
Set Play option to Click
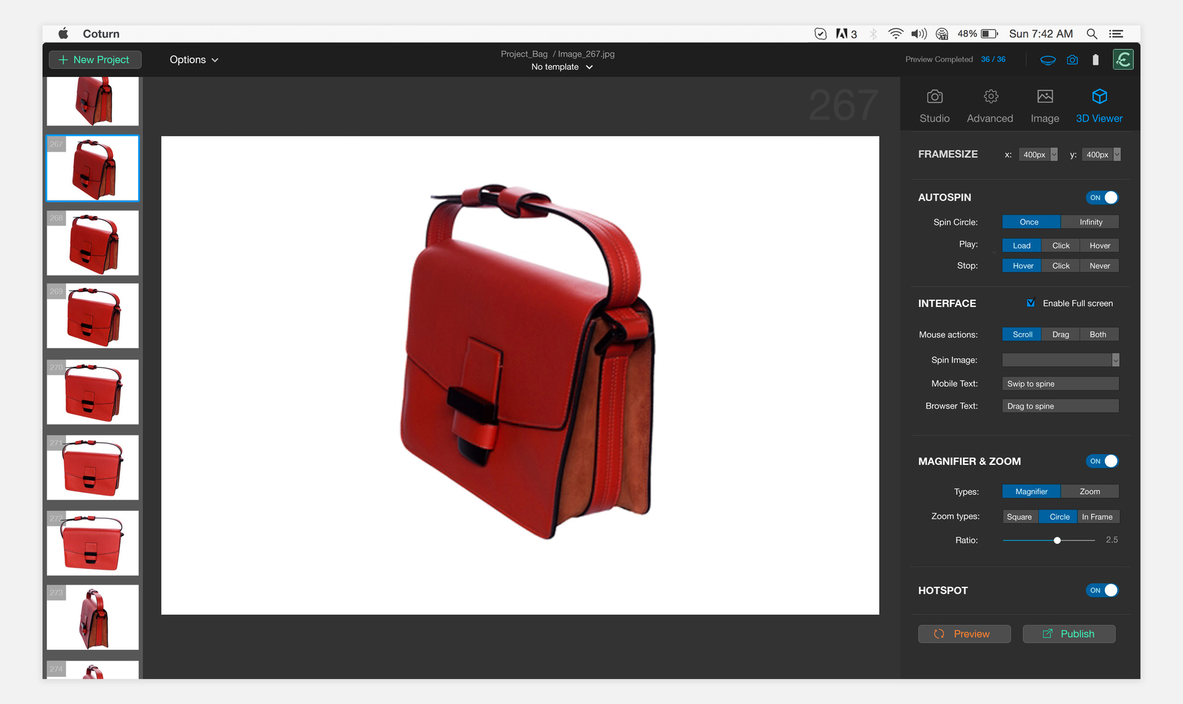click(1060, 245)
